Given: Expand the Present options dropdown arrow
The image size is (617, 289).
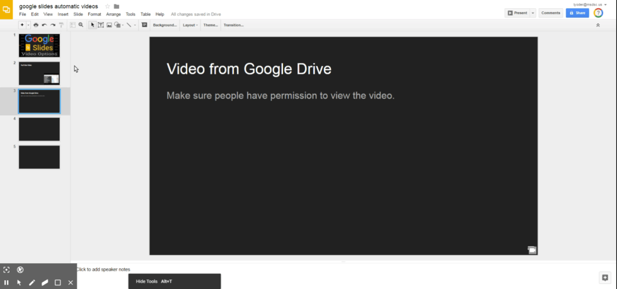Looking at the screenshot, I should pyautogui.click(x=533, y=13).
